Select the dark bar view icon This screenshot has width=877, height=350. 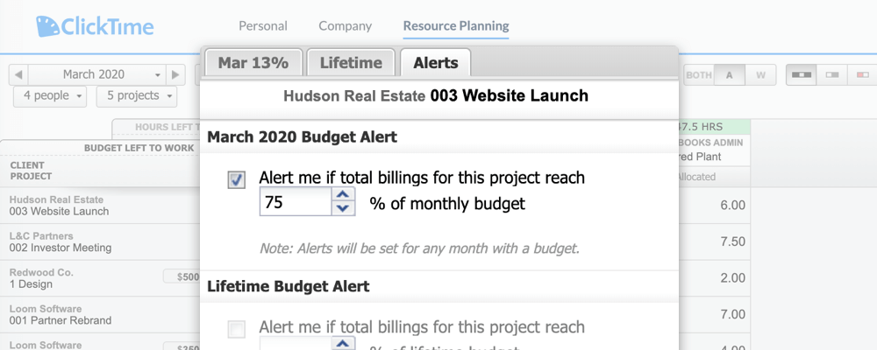coord(802,74)
